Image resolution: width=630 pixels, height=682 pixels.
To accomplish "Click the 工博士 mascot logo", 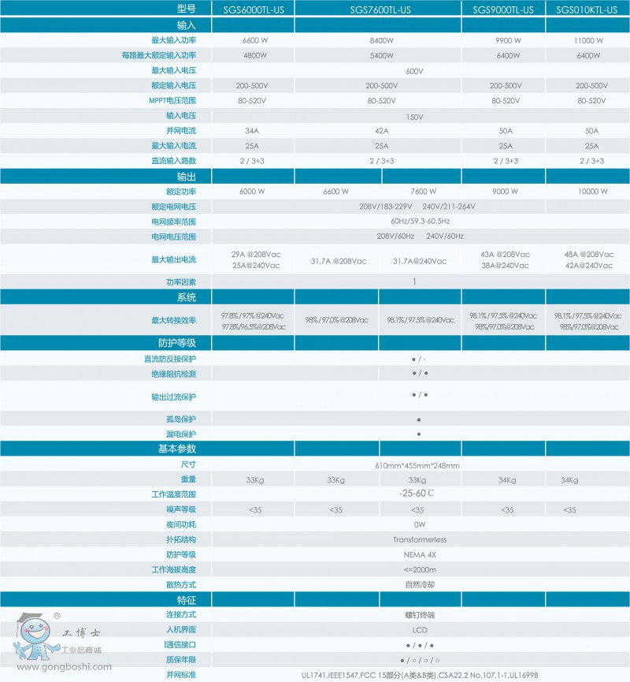I will coord(32,637).
